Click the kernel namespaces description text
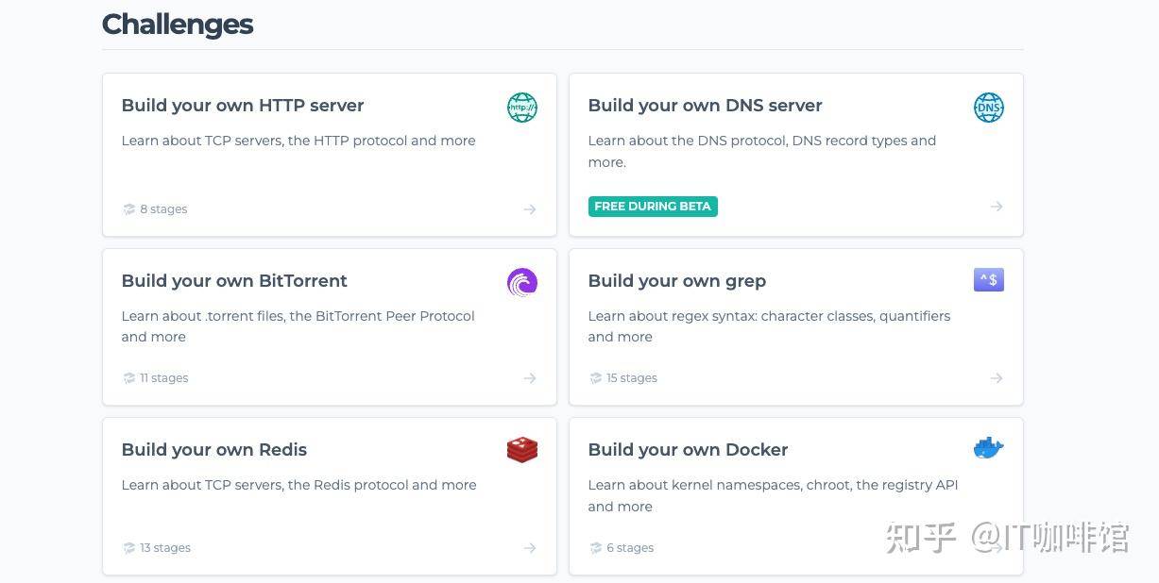 click(x=773, y=495)
